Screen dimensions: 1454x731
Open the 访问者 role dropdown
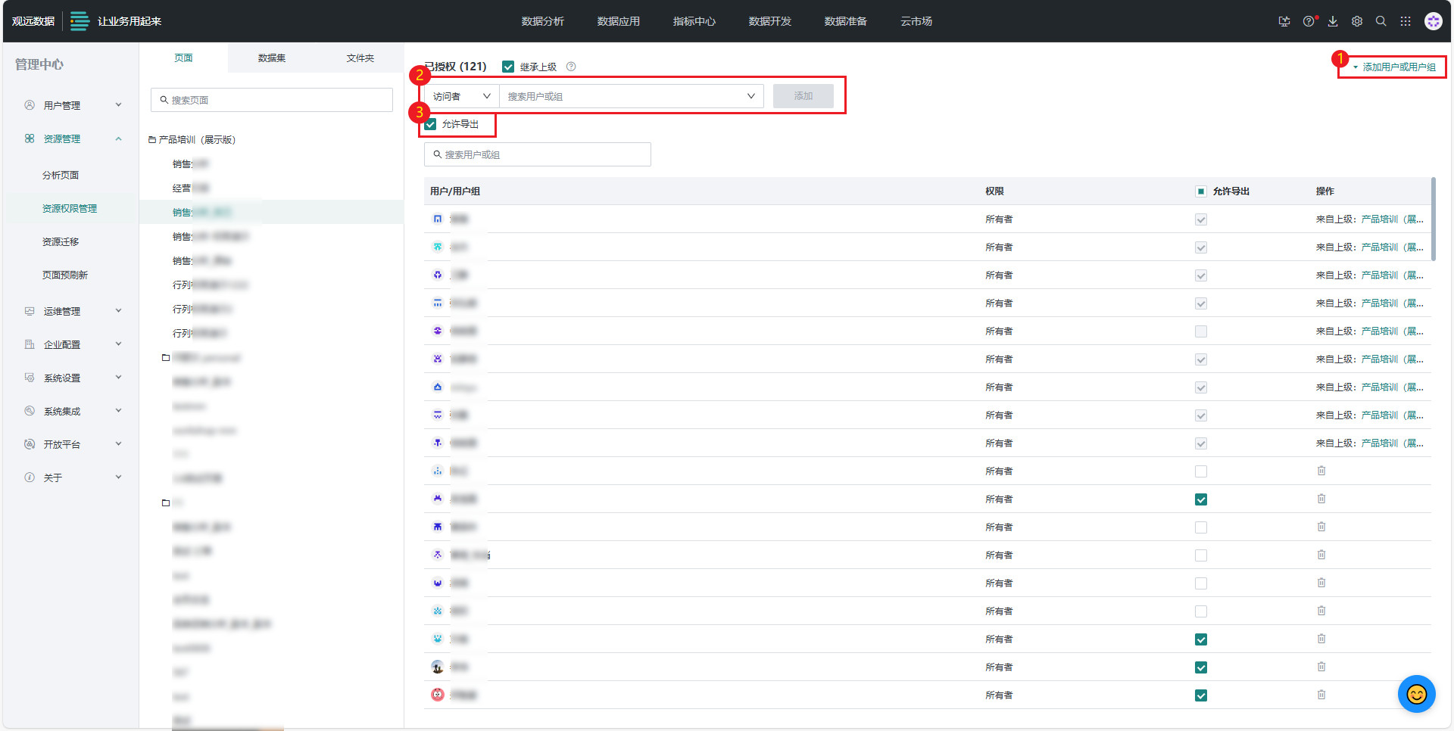pos(461,96)
